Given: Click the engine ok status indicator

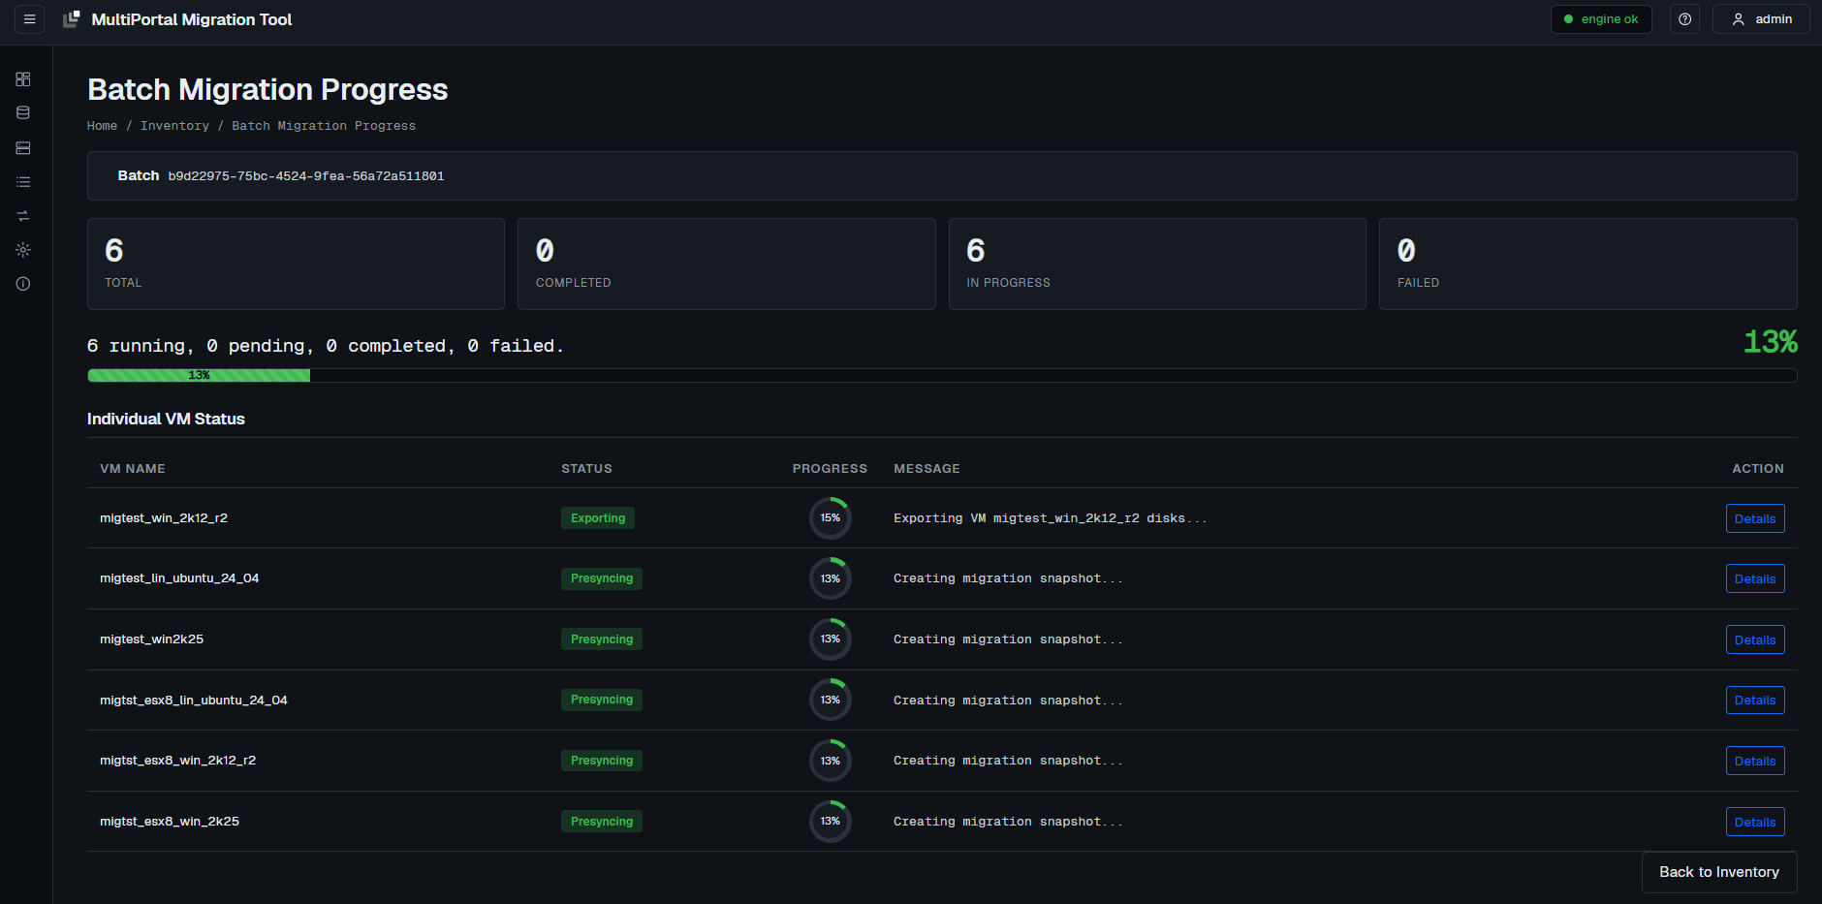Looking at the screenshot, I should pos(1601,19).
